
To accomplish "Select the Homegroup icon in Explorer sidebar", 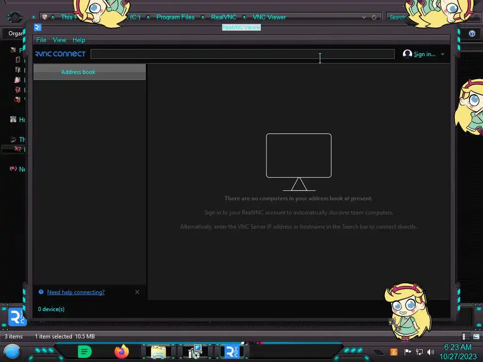I will pyautogui.click(x=13, y=119).
